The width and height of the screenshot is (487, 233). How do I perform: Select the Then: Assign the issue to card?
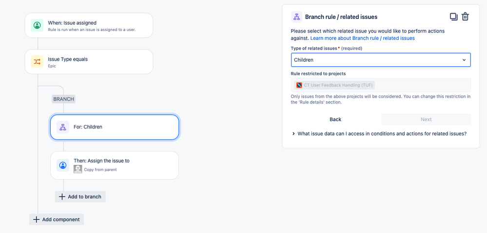click(115, 165)
